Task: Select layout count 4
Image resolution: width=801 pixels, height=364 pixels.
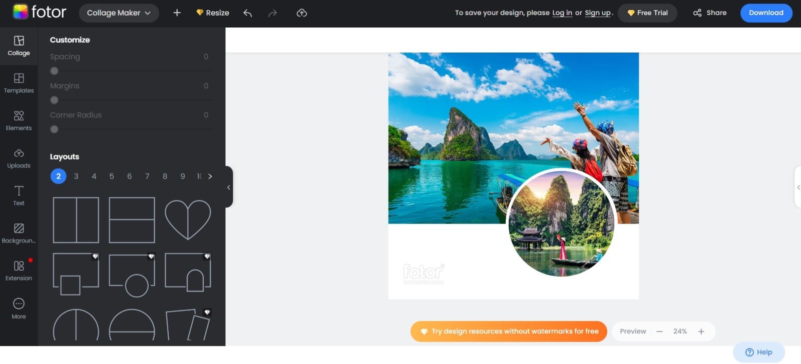Action: click(x=94, y=176)
